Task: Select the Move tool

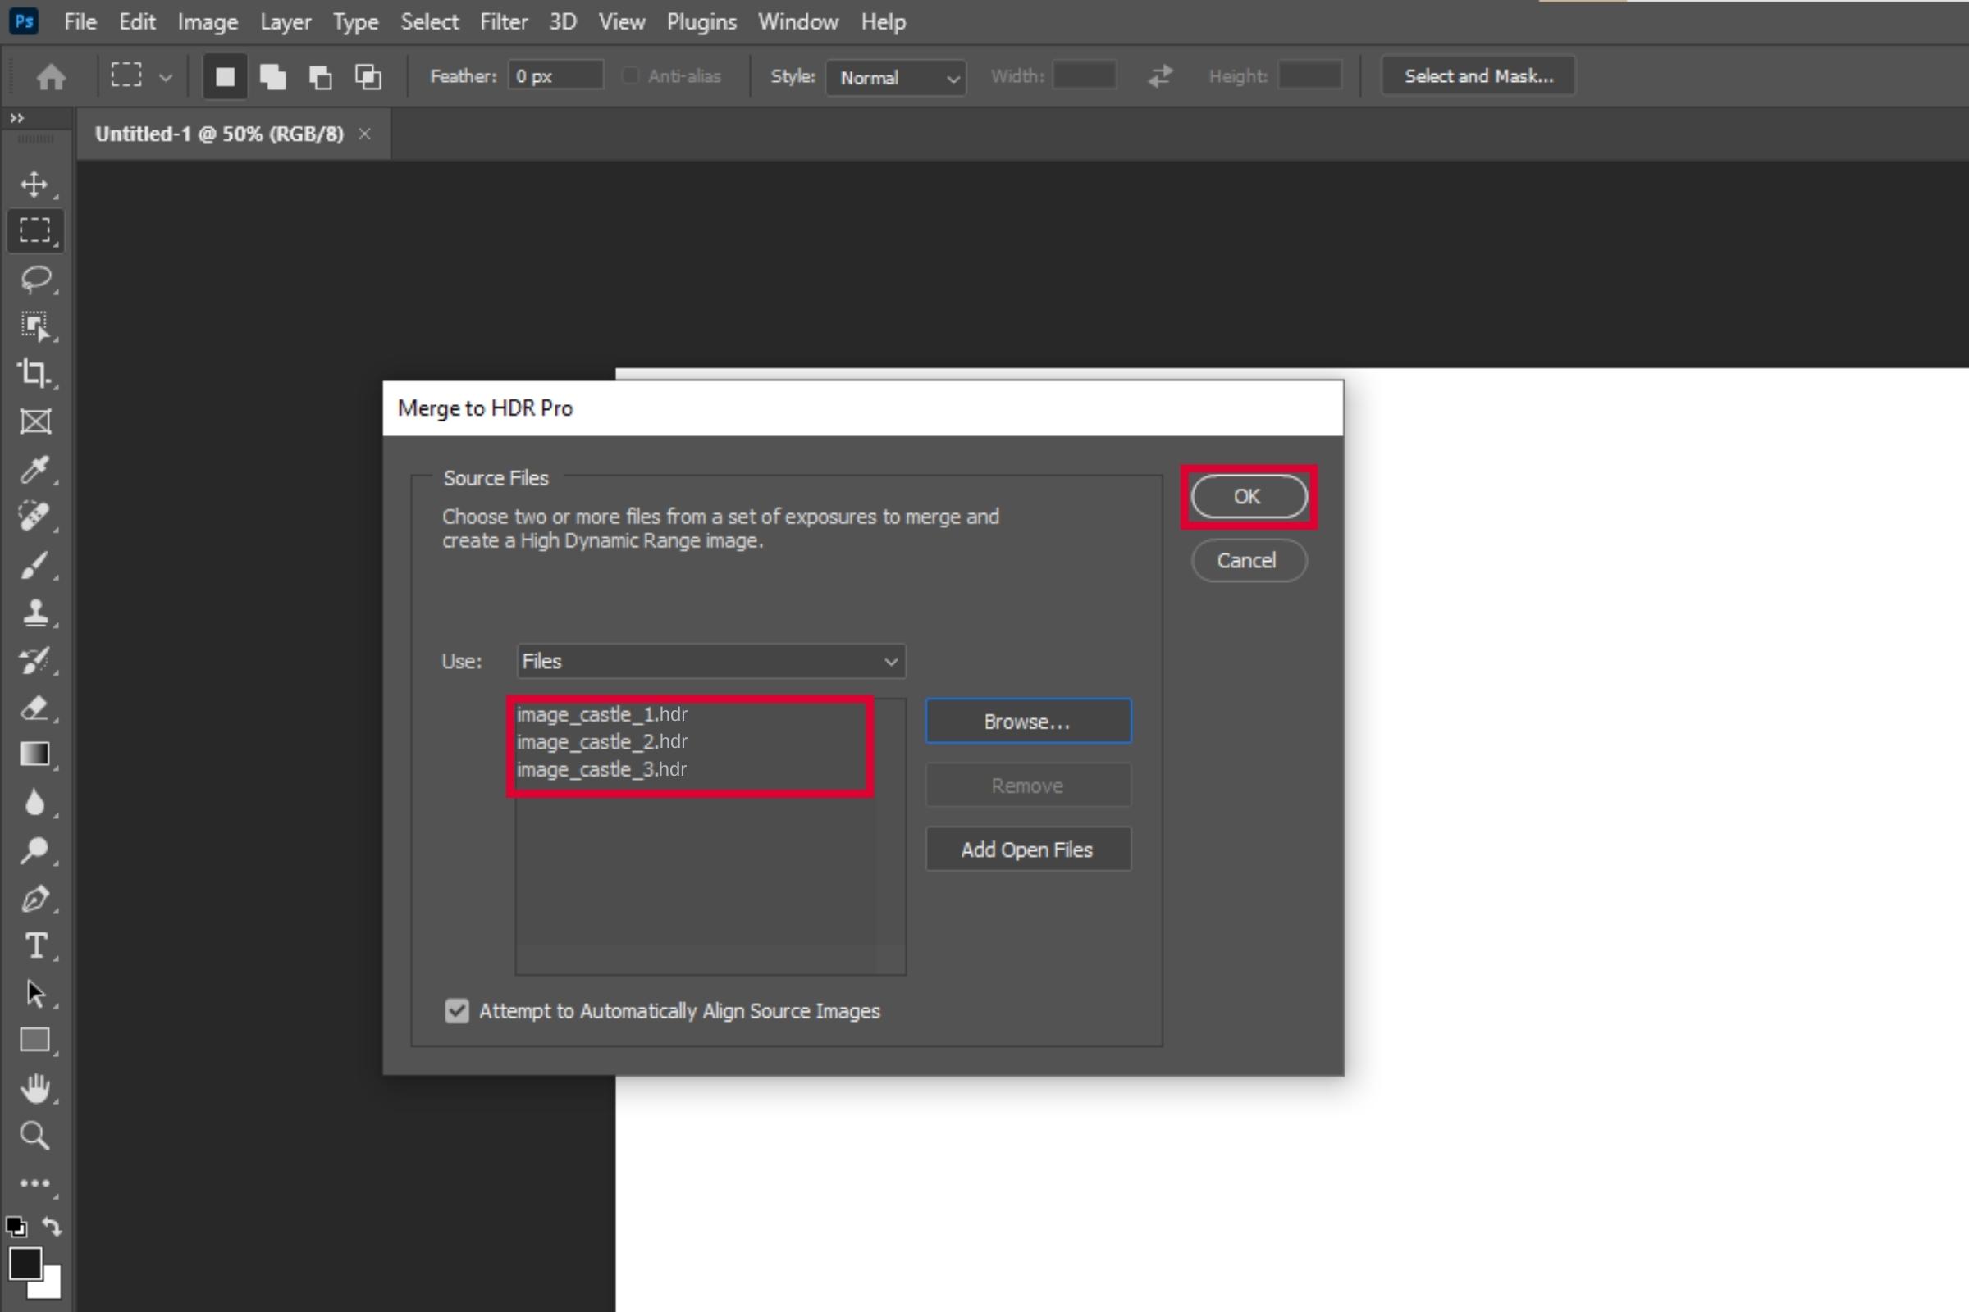Action: [35, 184]
